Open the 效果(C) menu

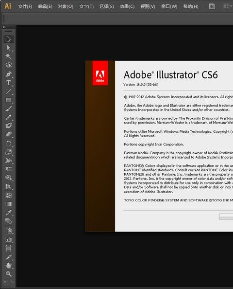127,6
